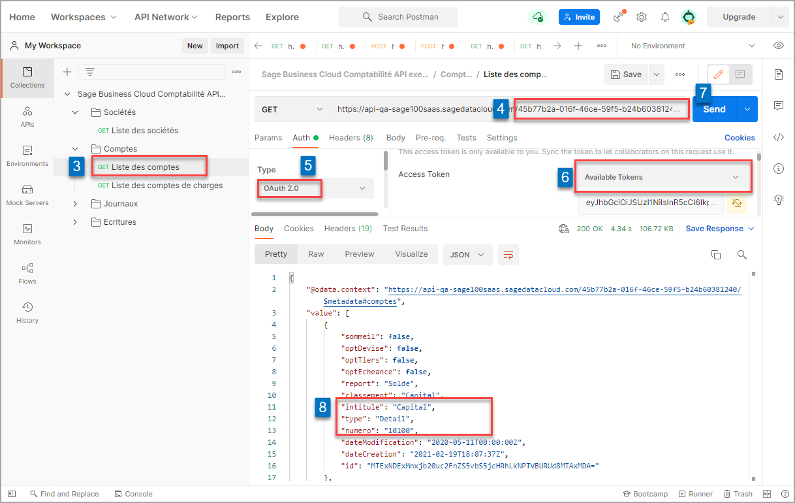Create a new collection with plus icon

coord(67,72)
